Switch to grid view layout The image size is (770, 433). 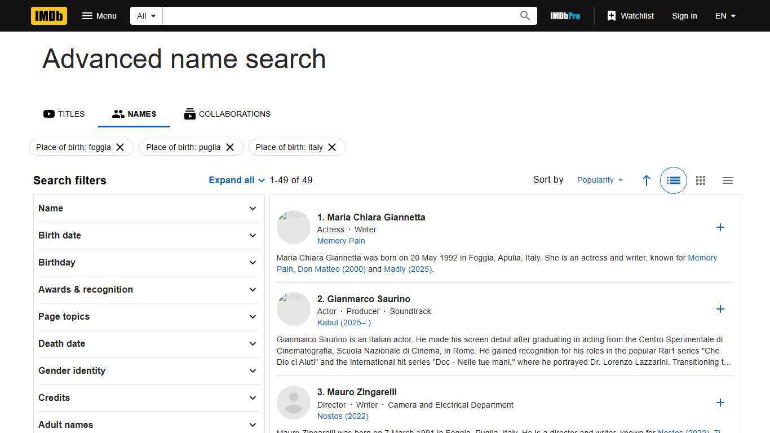point(701,180)
